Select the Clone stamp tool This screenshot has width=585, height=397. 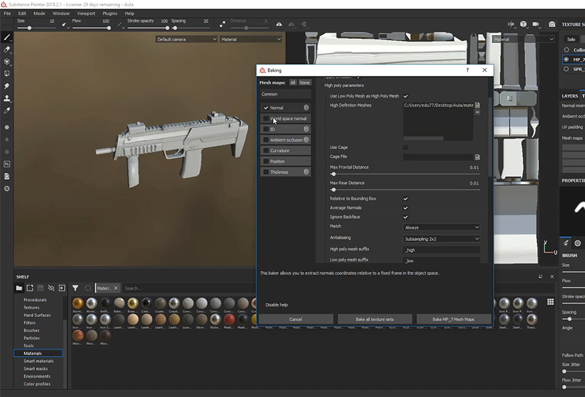click(7, 98)
